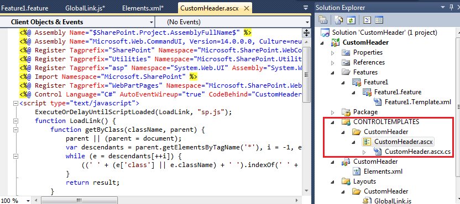
Task: Expand the CustomHeader.ascx.cs node arrow
Action: 364,152
